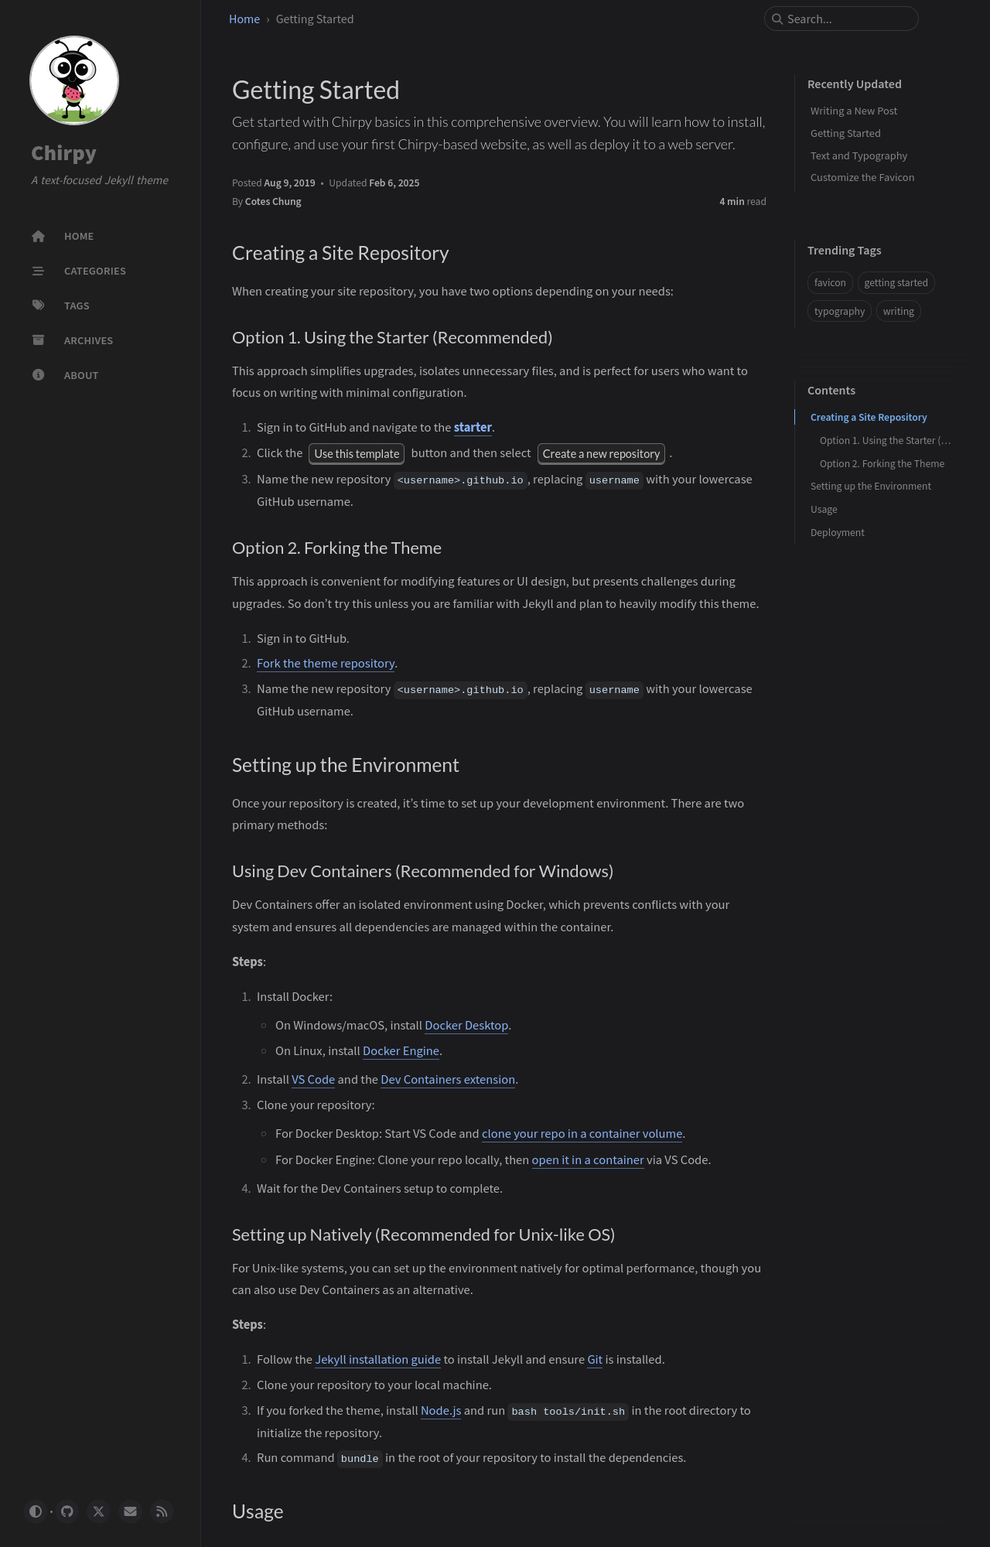
Task: Open the Docker Engine link
Action: (x=401, y=1051)
